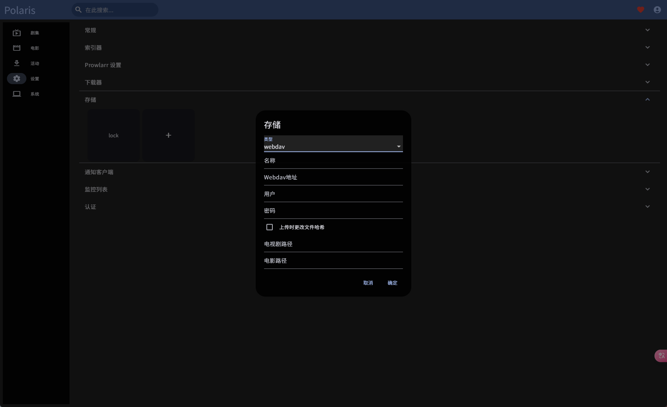This screenshot has width=667, height=407.
Task: Expand the 下载器 section chevron
Action: 648,82
